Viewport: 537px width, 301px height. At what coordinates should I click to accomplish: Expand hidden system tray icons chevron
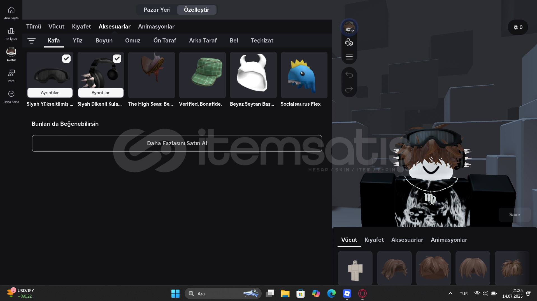click(x=450, y=293)
